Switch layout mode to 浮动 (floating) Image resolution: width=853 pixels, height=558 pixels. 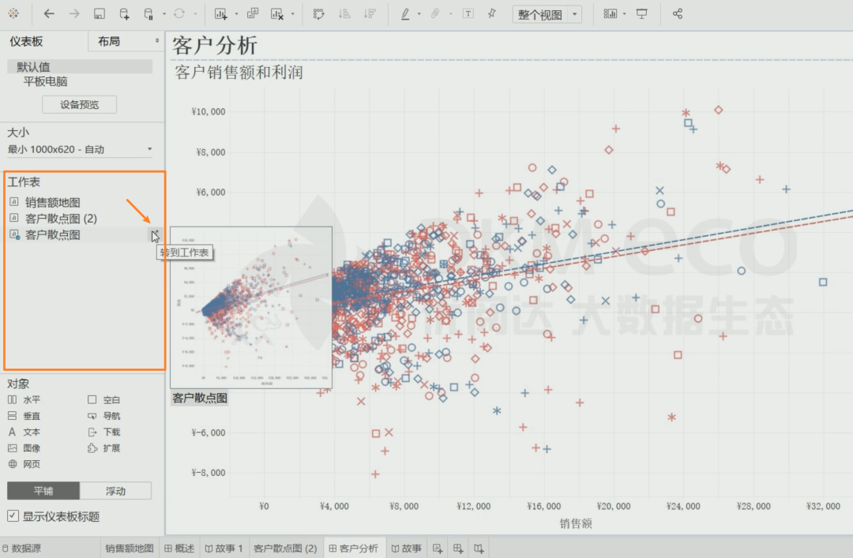coord(115,491)
